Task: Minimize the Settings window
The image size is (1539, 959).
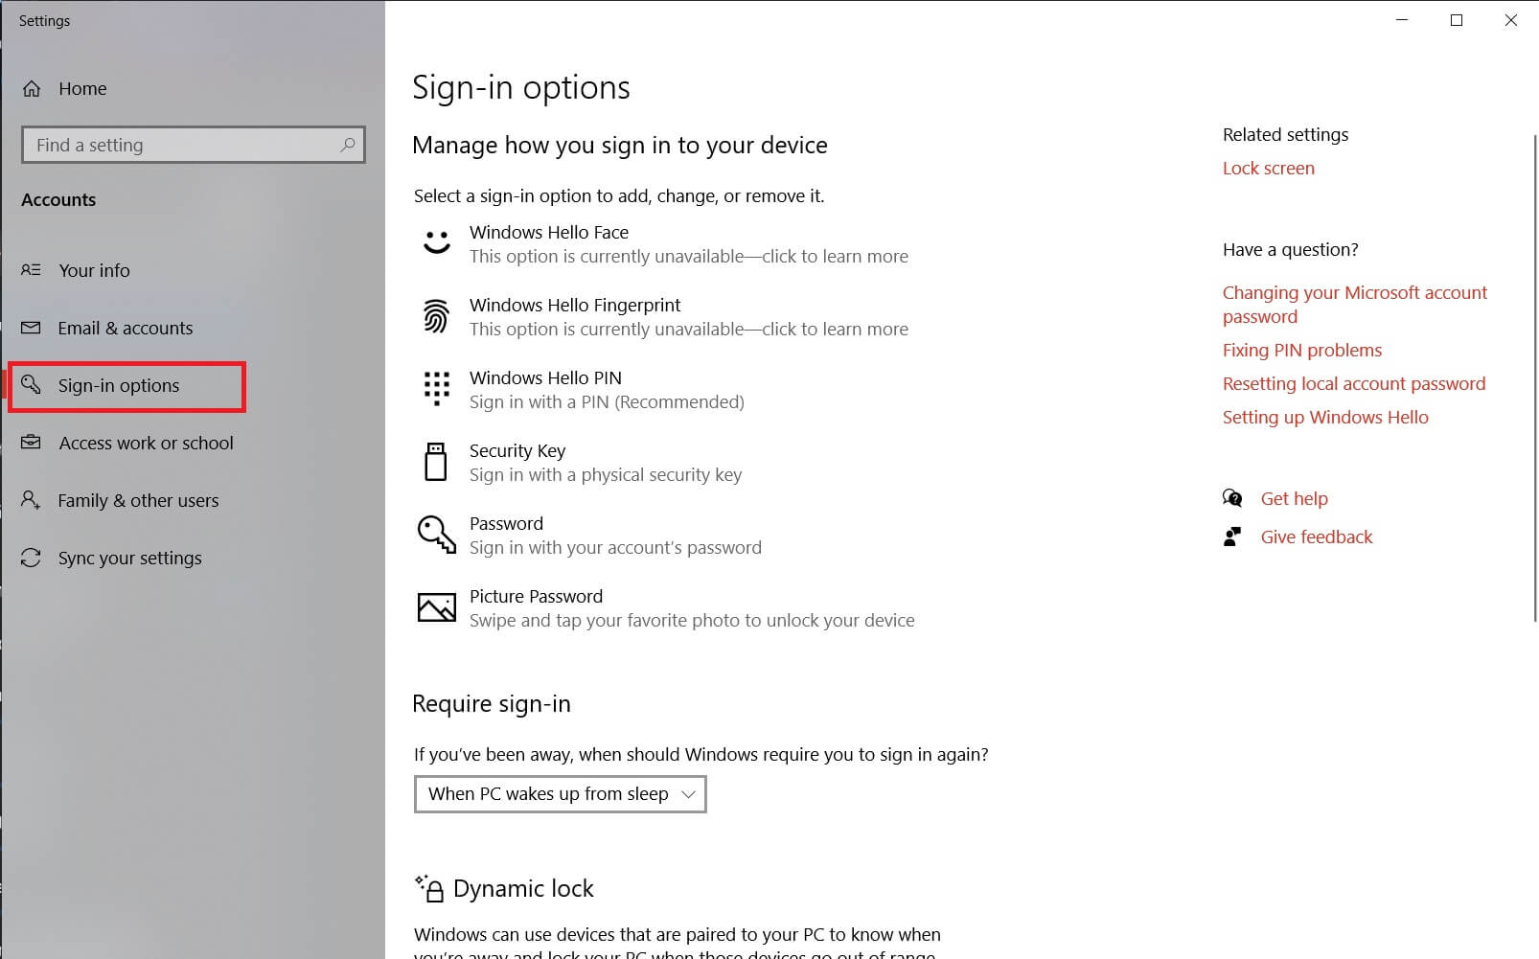Action: [x=1402, y=20]
